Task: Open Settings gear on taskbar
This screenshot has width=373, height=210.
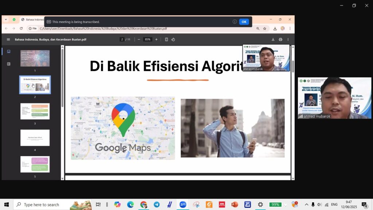Action: (x=260, y=205)
